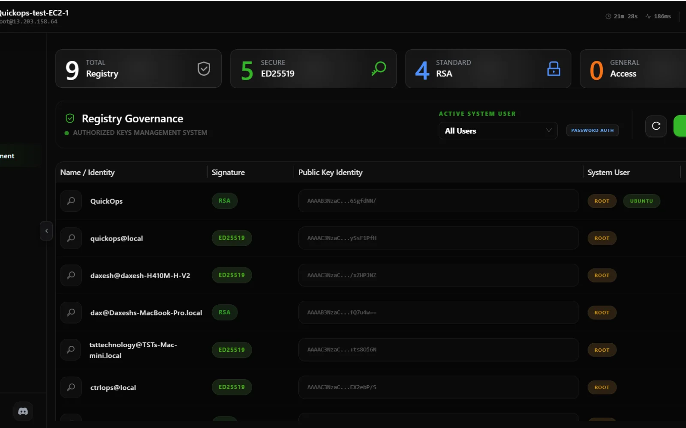Viewport: 686px width, 428px height.
Task: Click the blue lock icon on RSA card
Action: click(x=554, y=68)
